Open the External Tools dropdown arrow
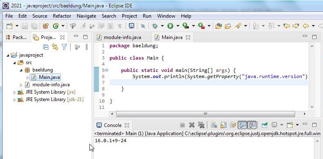323x159 pixels. pos(209,26)
